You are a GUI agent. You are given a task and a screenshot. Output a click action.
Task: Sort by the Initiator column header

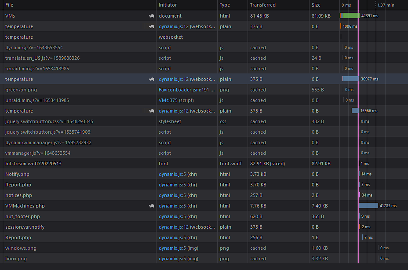(x=168, y=5)
